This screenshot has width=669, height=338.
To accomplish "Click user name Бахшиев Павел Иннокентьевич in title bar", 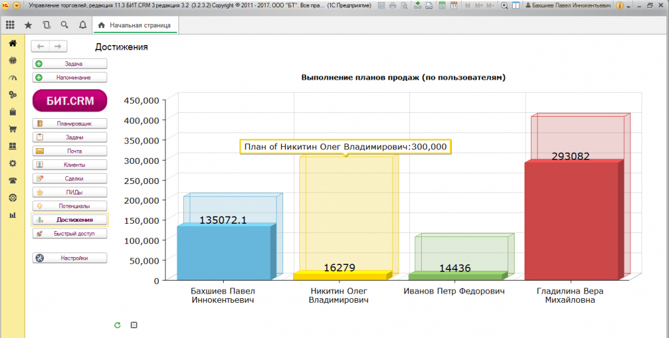I will [568, 5].
